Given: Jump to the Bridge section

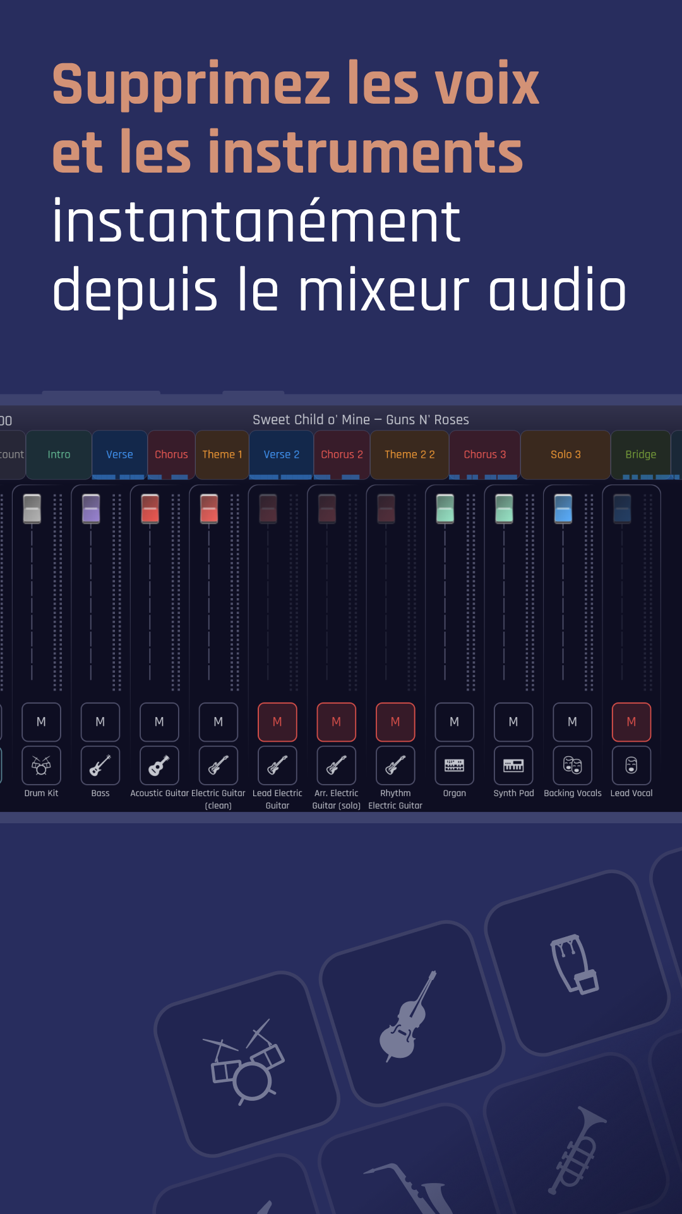Looking at the screenshot, I should click(641, 455).
